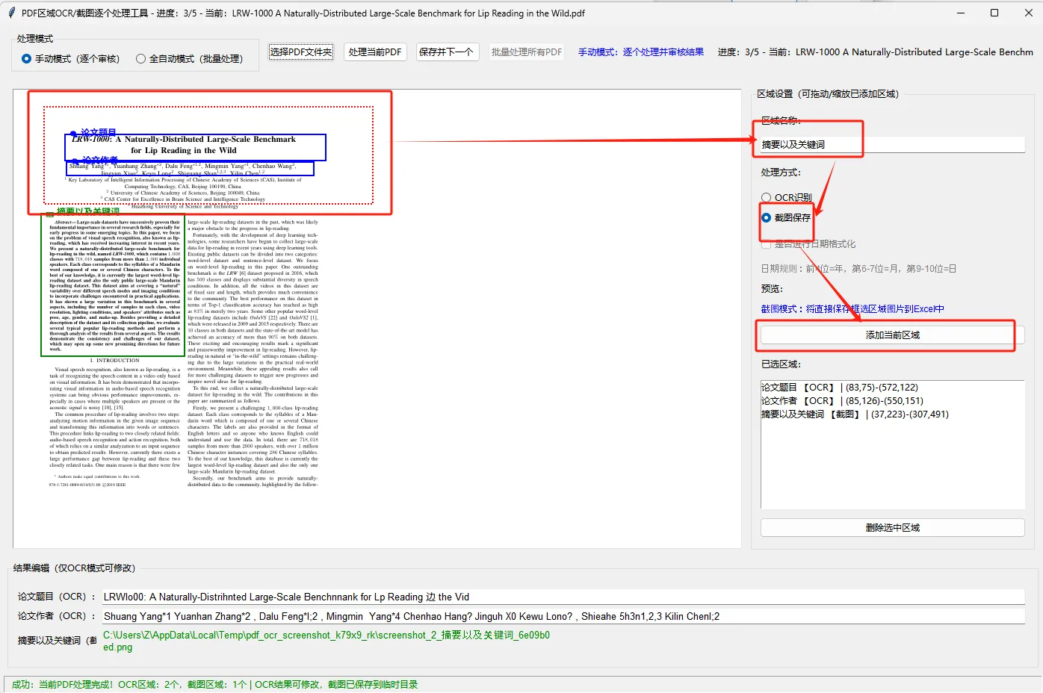This screenshot has height=693, width=1043.
Task: Open the 手动模式：逐个处理并审核结果 link
Action: tap(640, 52)
